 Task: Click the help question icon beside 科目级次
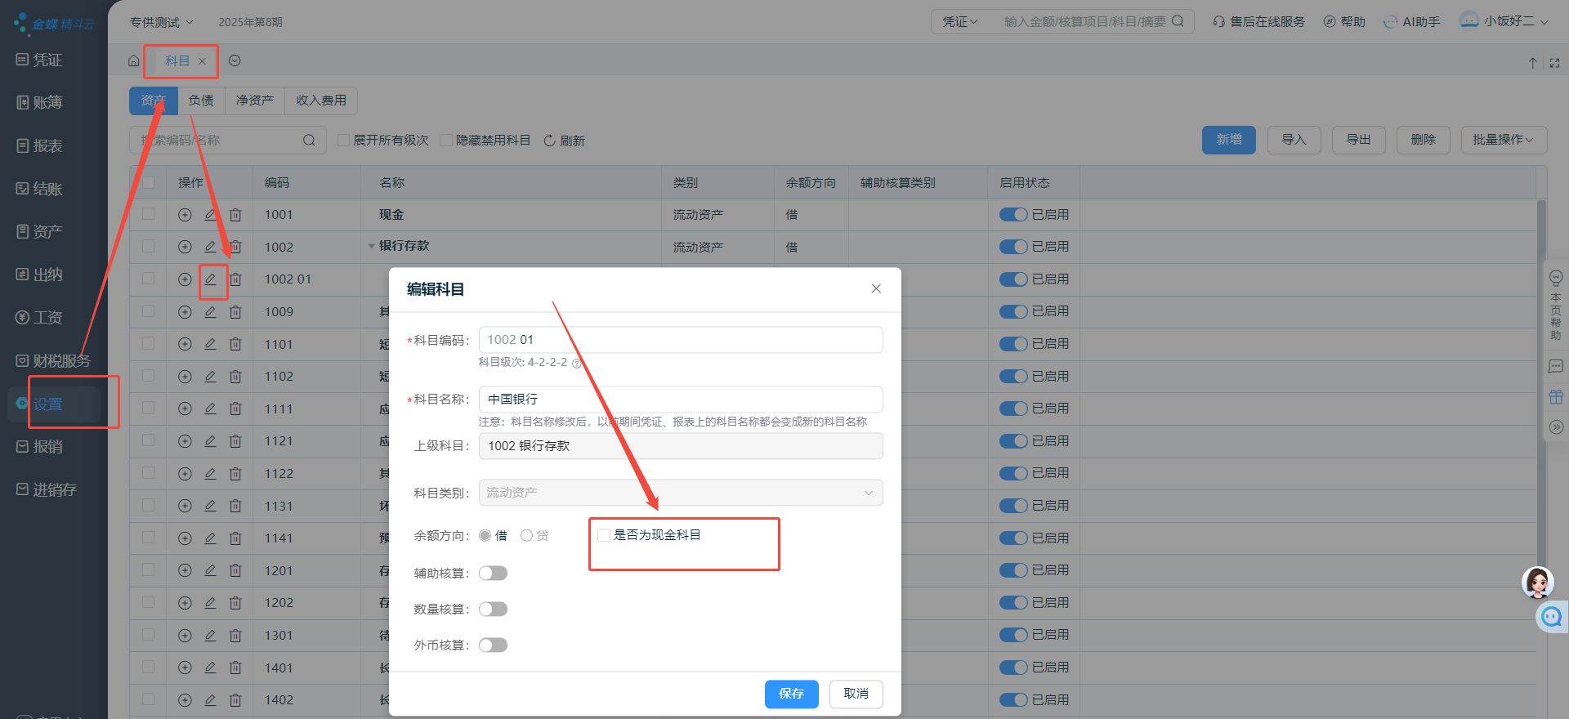click(576, 363)
